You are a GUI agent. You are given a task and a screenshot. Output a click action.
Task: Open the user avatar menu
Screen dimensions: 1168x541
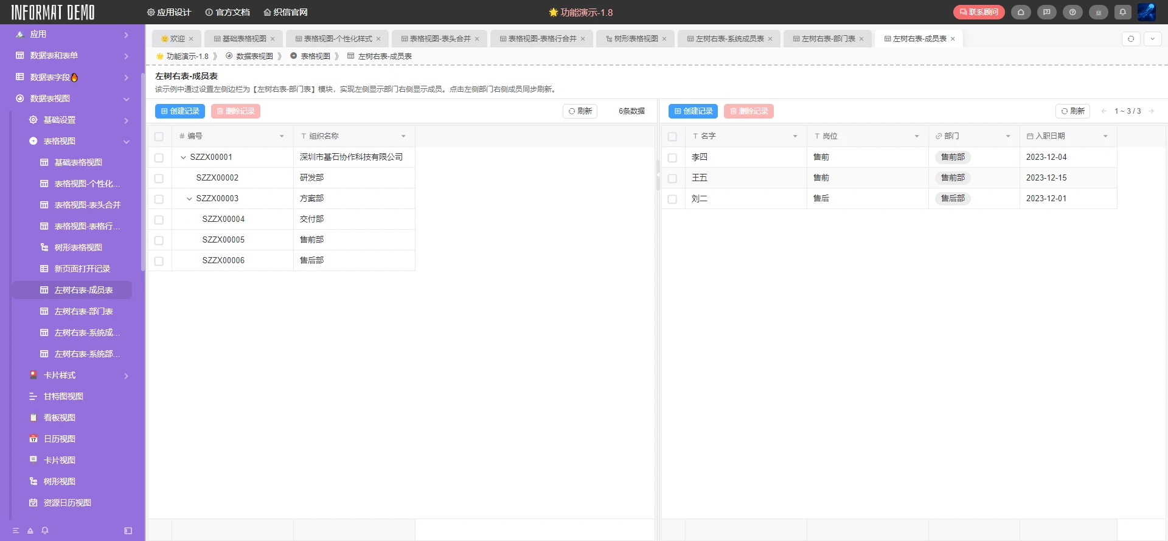point(1146,12)
